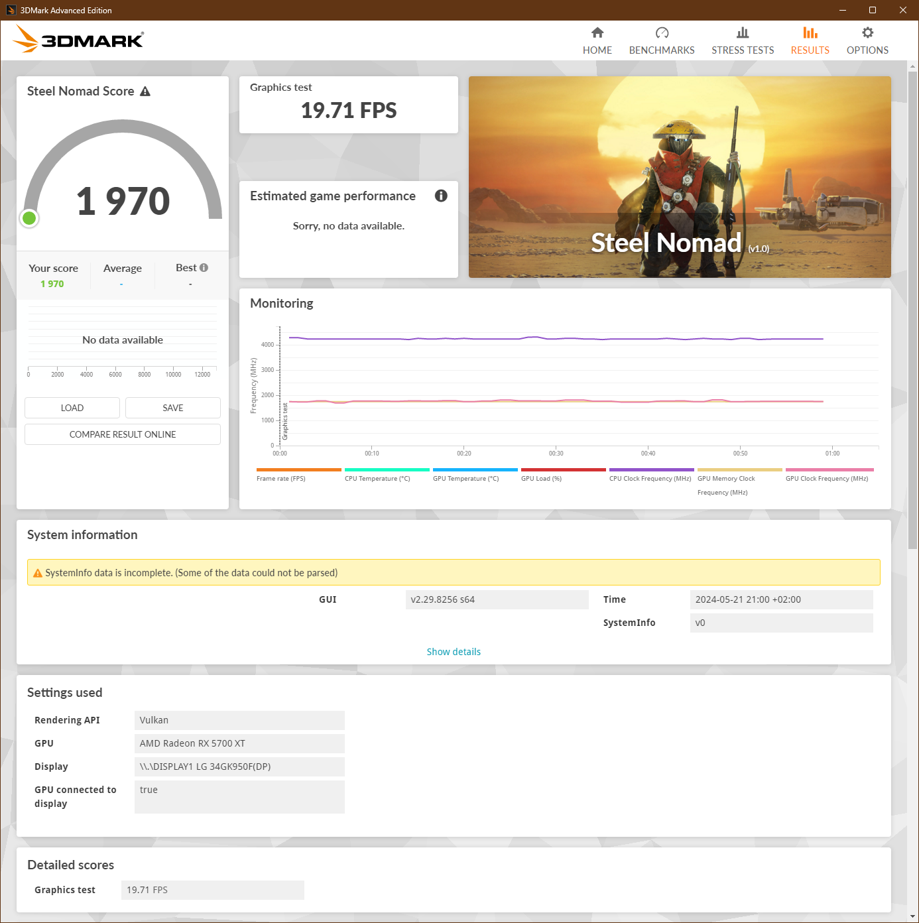This screenshot has width=919, height=923.
Task: Click GPU connected to display value true
Action: pos(239,797)
